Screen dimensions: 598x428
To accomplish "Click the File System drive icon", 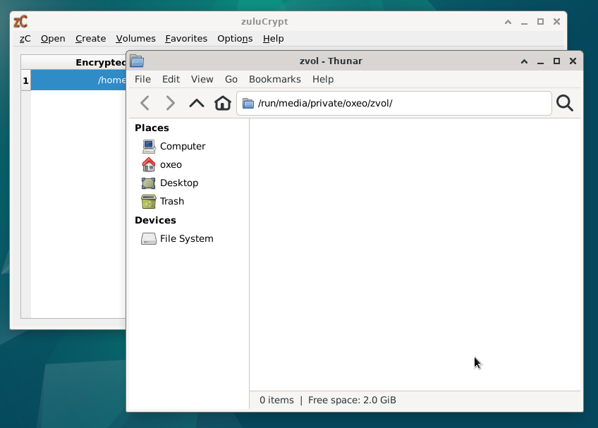I will point(148,238).
